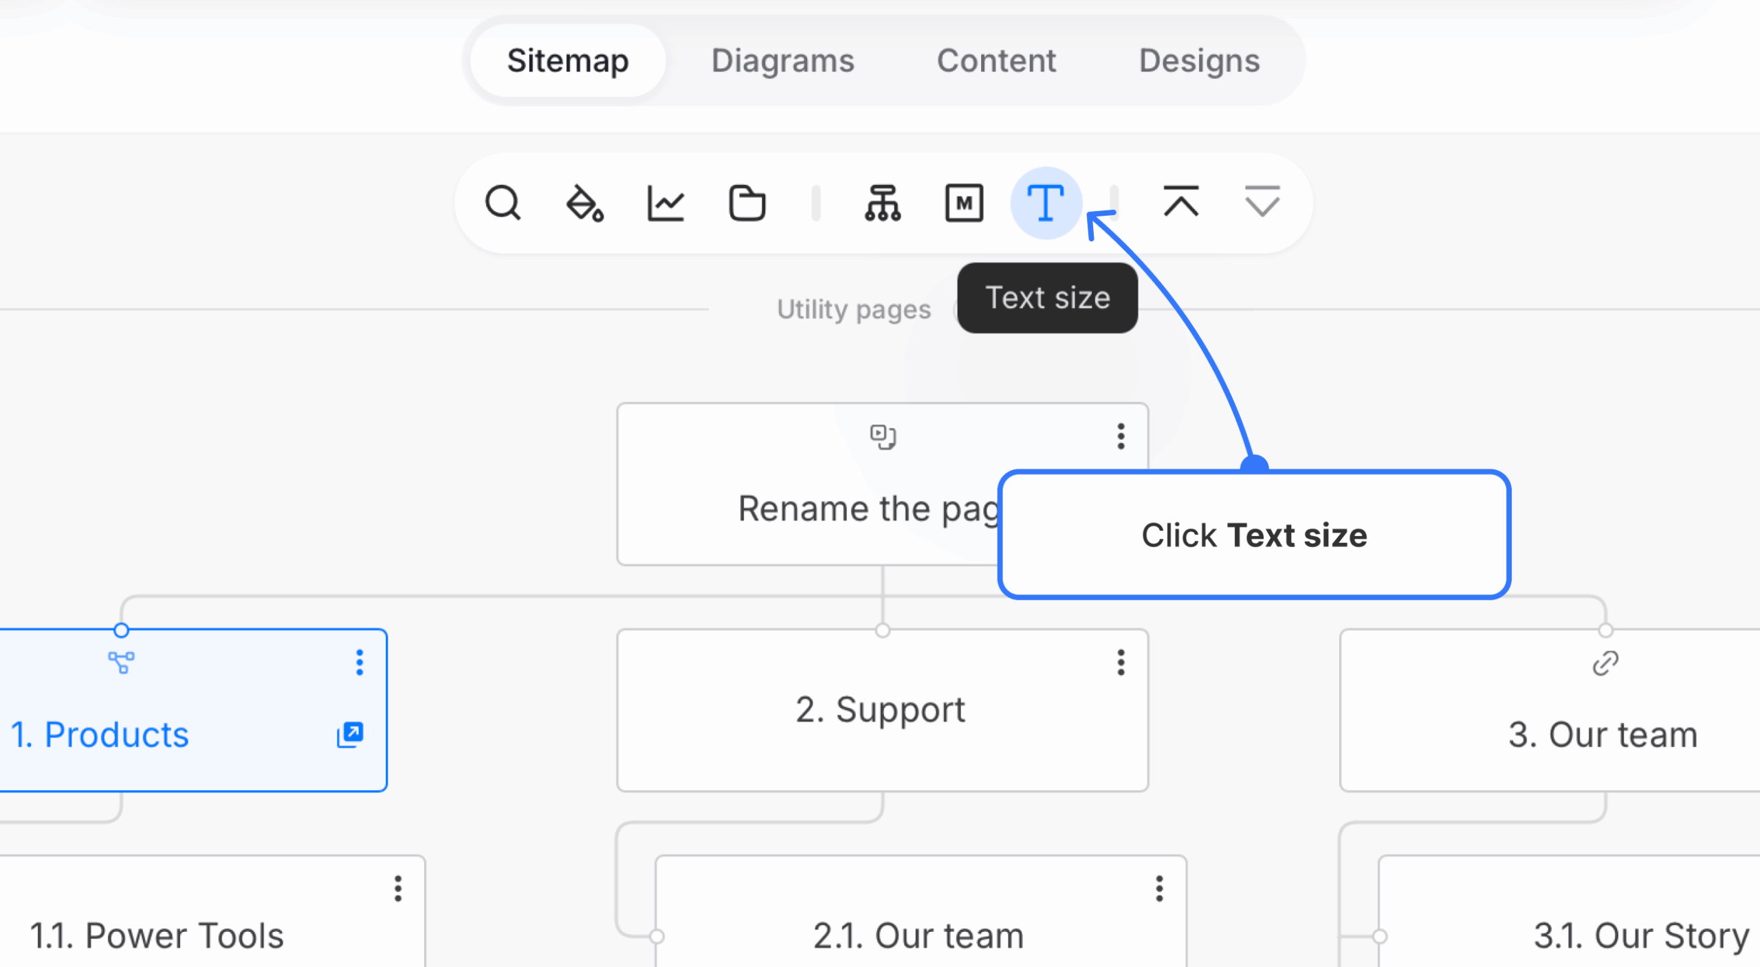The height and width of the screenshot is (967, 1760).
Task: Click the Rename the page title text
Action: 868,509
